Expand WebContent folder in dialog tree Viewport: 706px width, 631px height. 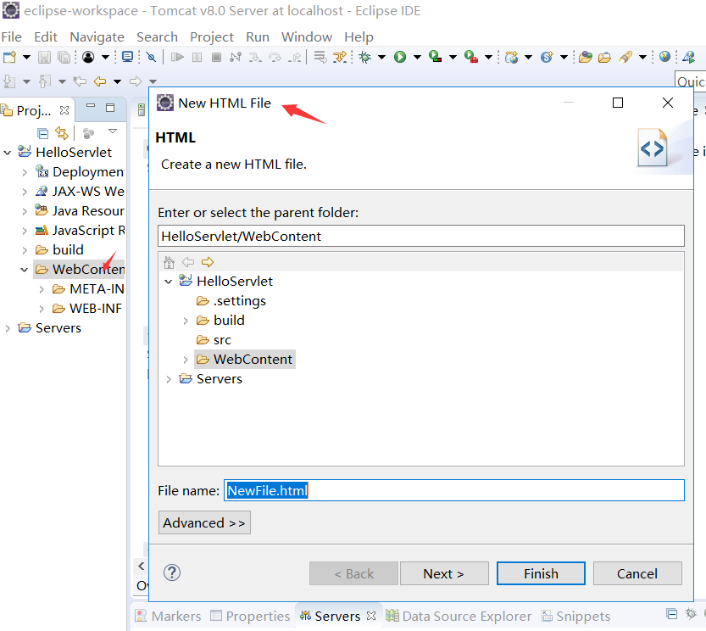pos(186,360)
